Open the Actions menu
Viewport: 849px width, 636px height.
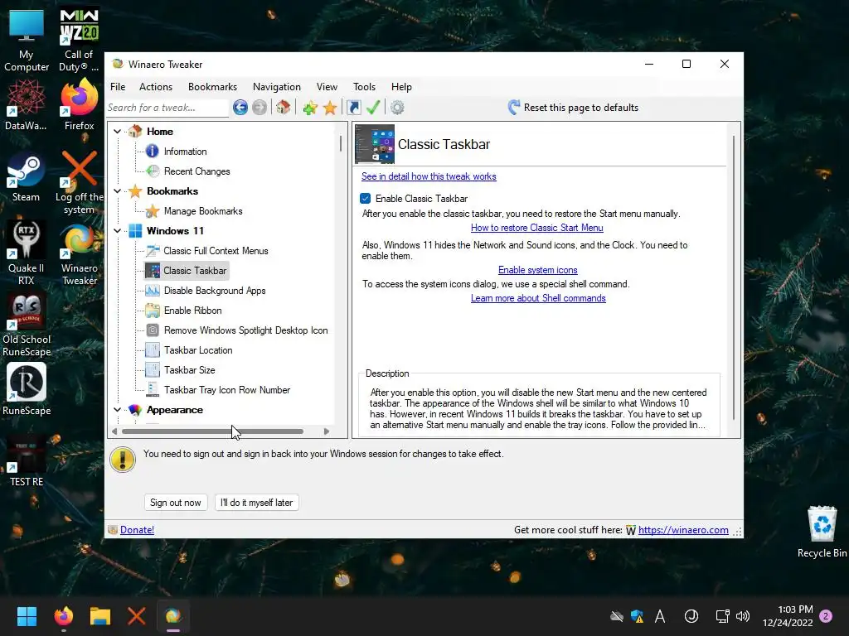click(x=155, y=86)
